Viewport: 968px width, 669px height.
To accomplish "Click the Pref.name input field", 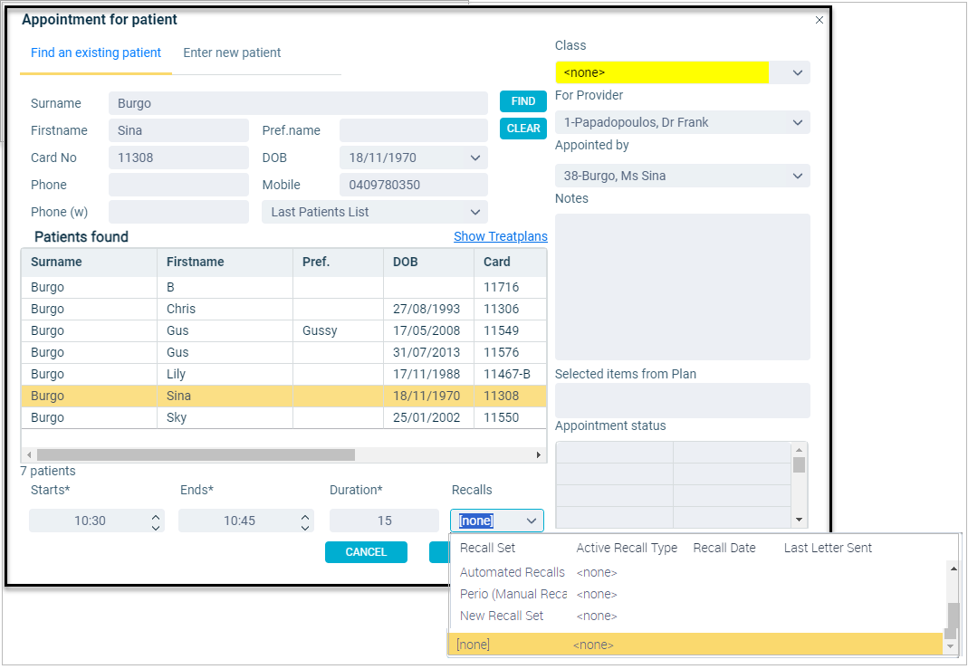I will (414, 131).
